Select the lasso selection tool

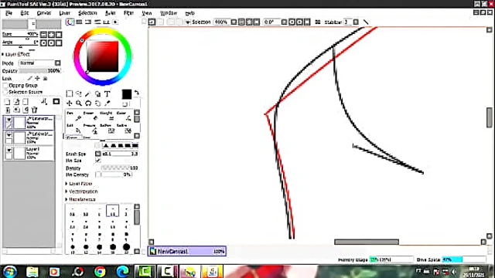(79, 94)
